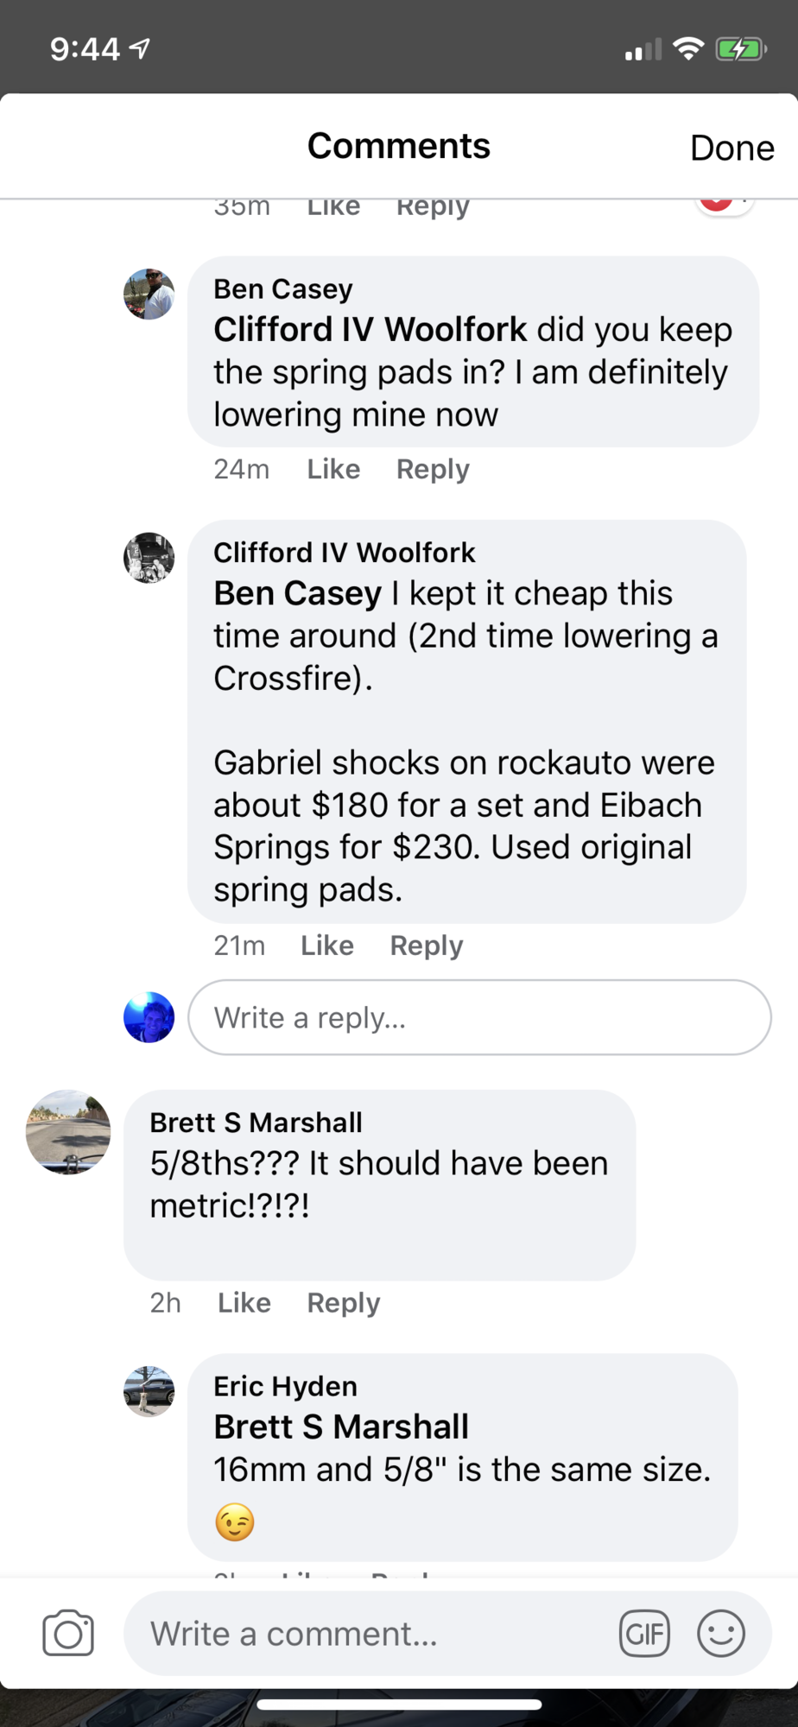The width and height of the screenshot is (798, 1727).
Task: Open Brett S Marshall's profile photo
Action: (68, 1131)
